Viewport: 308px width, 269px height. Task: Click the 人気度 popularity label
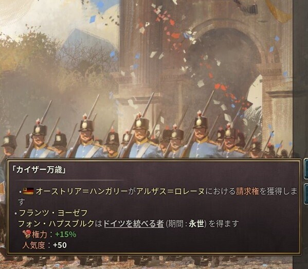pos(34,245)
